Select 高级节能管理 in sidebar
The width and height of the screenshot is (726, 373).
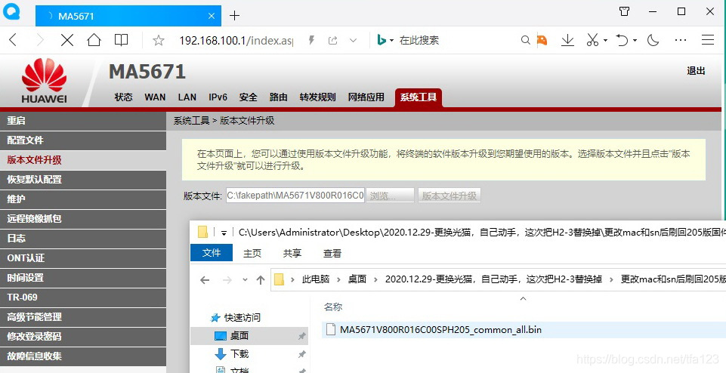point(83,317)
